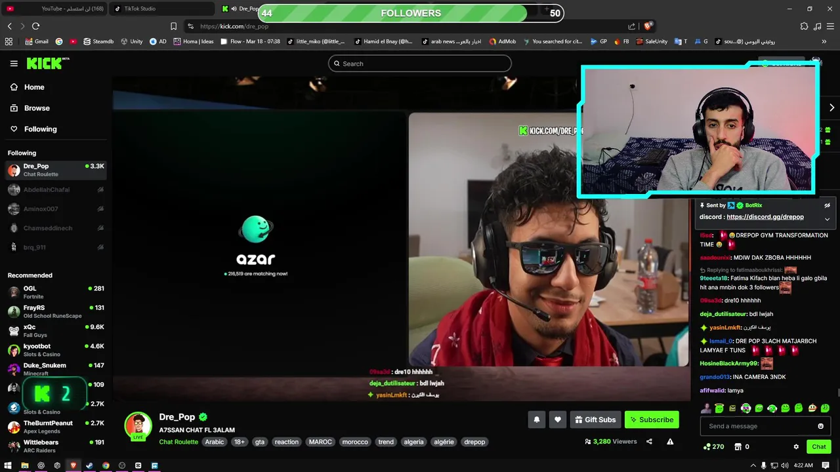Open the emoji picker in chat input
The width and height of the screenshot is (840, 472).
click(820, 426)
